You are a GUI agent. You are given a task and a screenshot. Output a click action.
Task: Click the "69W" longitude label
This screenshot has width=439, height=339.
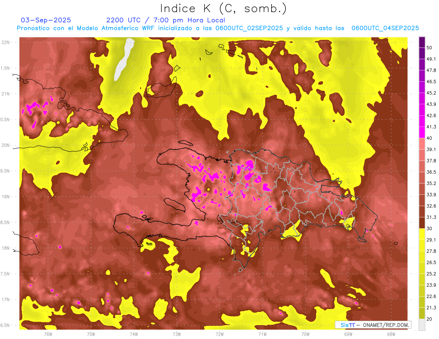[x=348, y=334]
